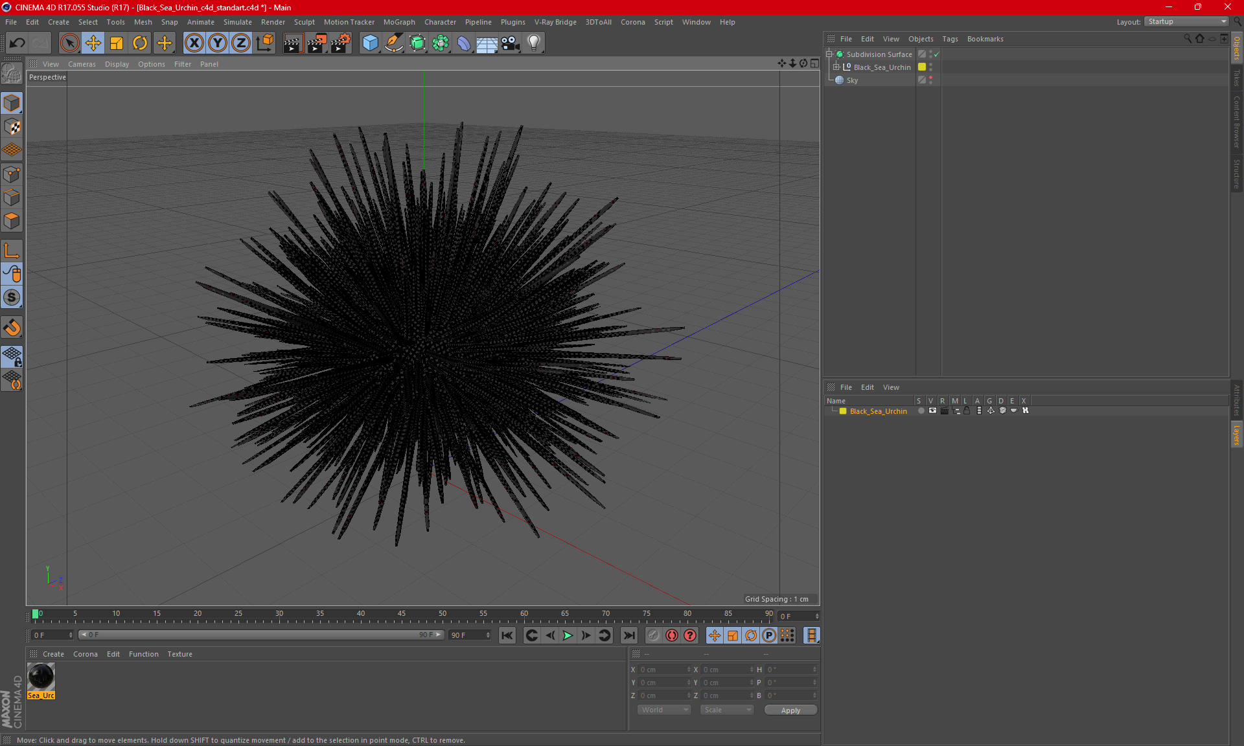Open the material manager Texture menu
1244x746 pixels.
[179, 654]
